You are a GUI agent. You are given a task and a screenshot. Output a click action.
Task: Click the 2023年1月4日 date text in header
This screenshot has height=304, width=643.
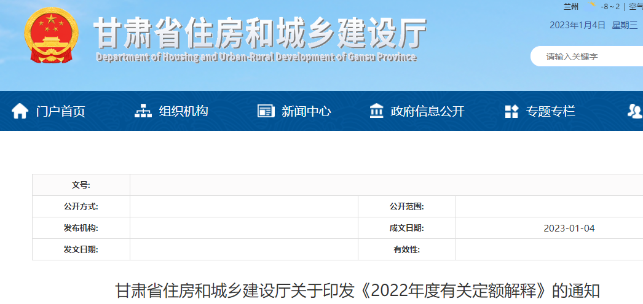tap(577, 25)
